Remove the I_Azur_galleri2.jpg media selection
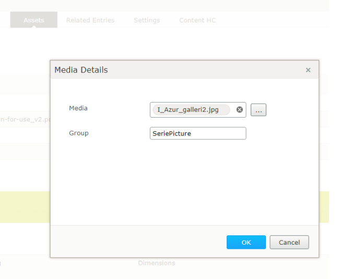This screenshot has width=340, height=279. coord(240,110)
